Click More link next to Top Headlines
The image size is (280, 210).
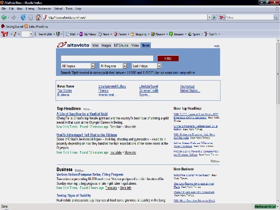click(x=87, y=109)
